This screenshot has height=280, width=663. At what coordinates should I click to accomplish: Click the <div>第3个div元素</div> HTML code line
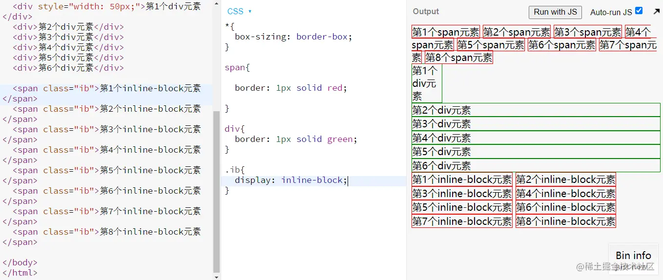coord(68,37)
